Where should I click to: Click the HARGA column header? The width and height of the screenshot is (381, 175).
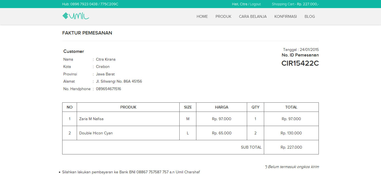221,107
